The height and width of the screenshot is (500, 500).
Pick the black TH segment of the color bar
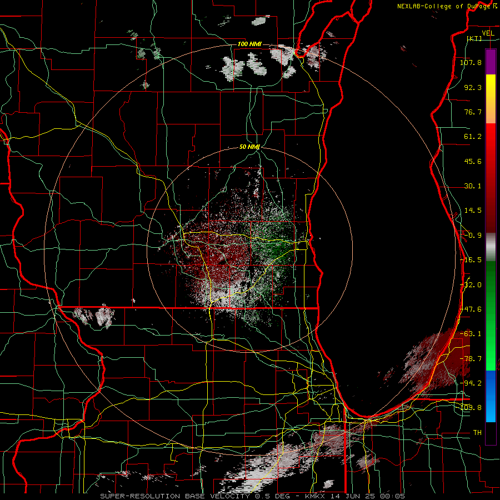(x=491, y=434)
